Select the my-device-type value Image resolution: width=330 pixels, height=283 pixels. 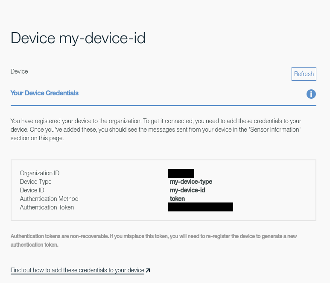(x=191, y=182)
